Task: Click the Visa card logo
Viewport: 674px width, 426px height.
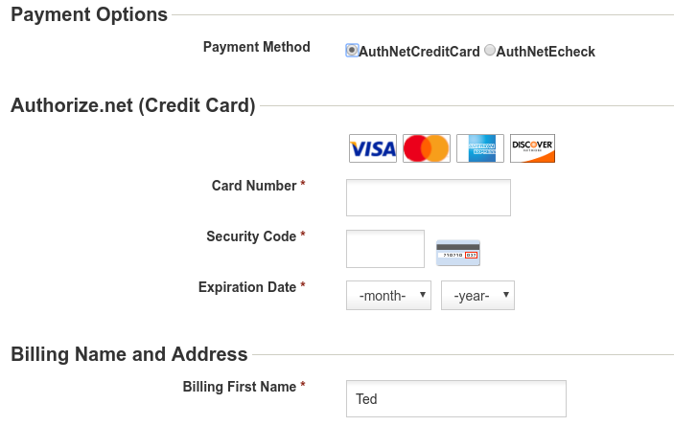Action: click(x=373, y=148)
